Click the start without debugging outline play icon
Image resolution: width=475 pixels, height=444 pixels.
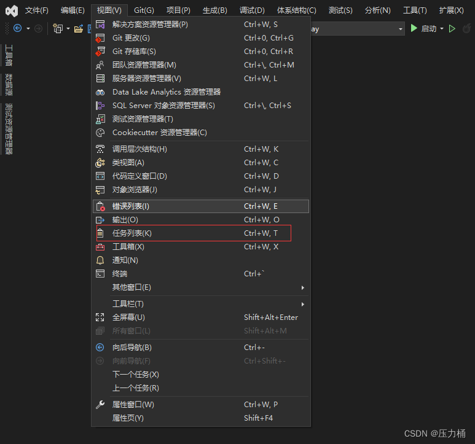tap(452, 29)
